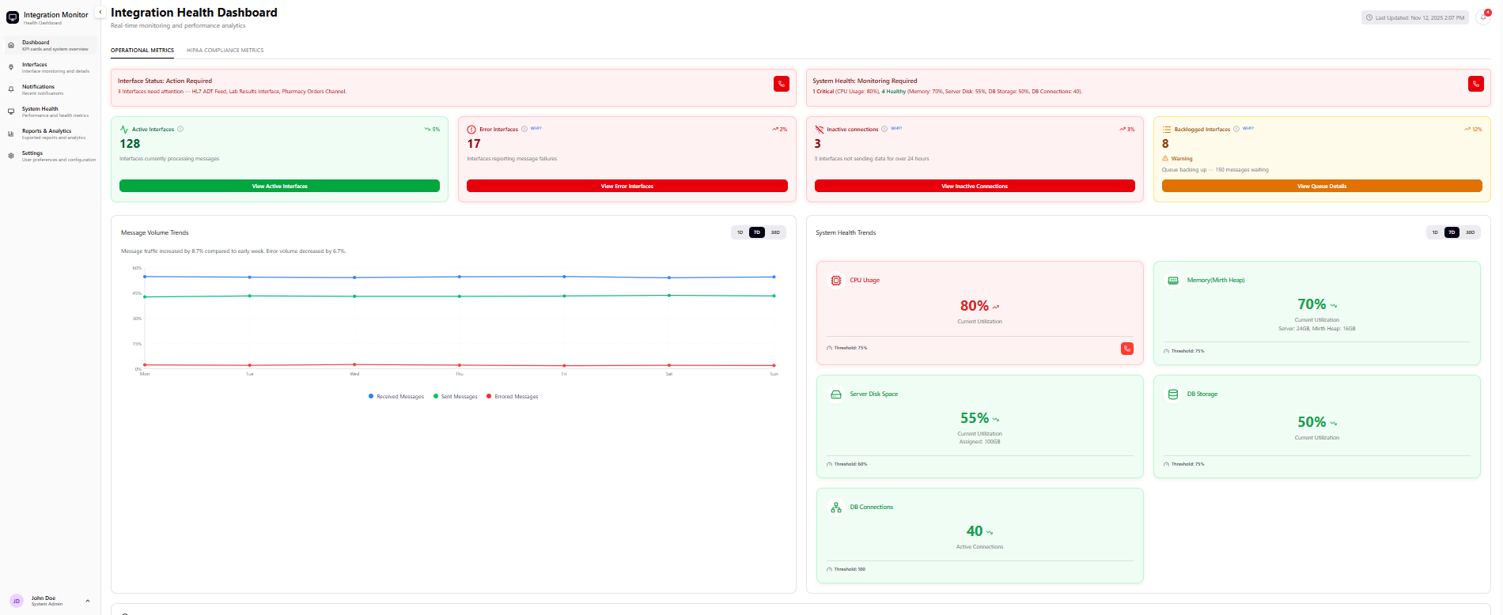Set System Health Trends to 30D range
Screen dimensions: 1503x615
click(x=1470, y=232)
